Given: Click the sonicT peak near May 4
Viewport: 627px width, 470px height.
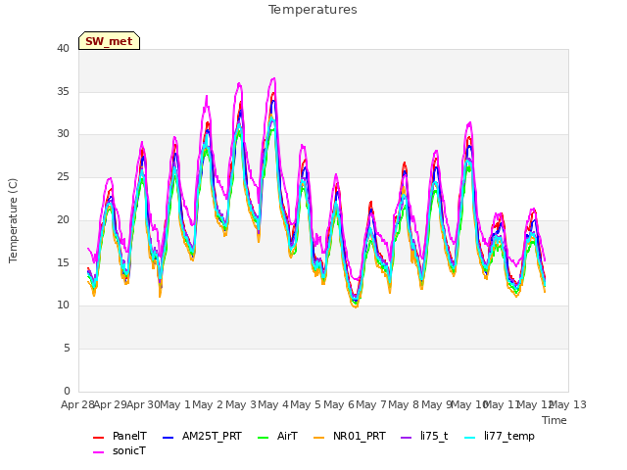Looking at the screenshot, I should (274, 78).
